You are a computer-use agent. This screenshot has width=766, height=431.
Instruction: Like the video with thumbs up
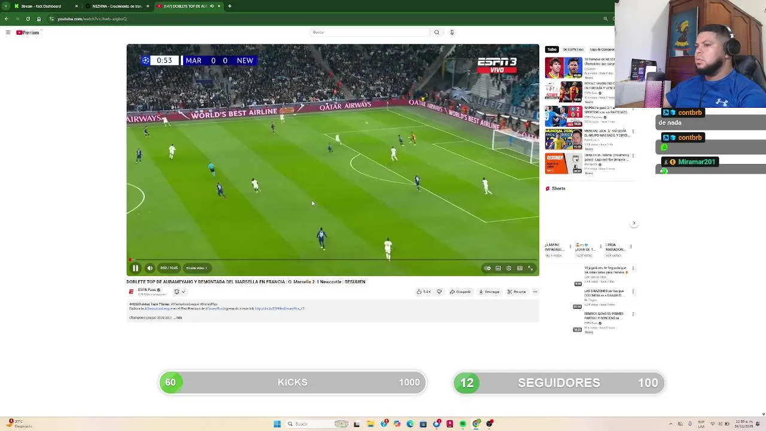424,292
